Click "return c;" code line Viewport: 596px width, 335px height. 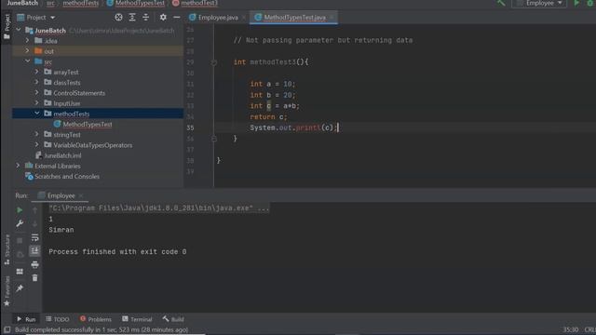[x=269, y=117]
